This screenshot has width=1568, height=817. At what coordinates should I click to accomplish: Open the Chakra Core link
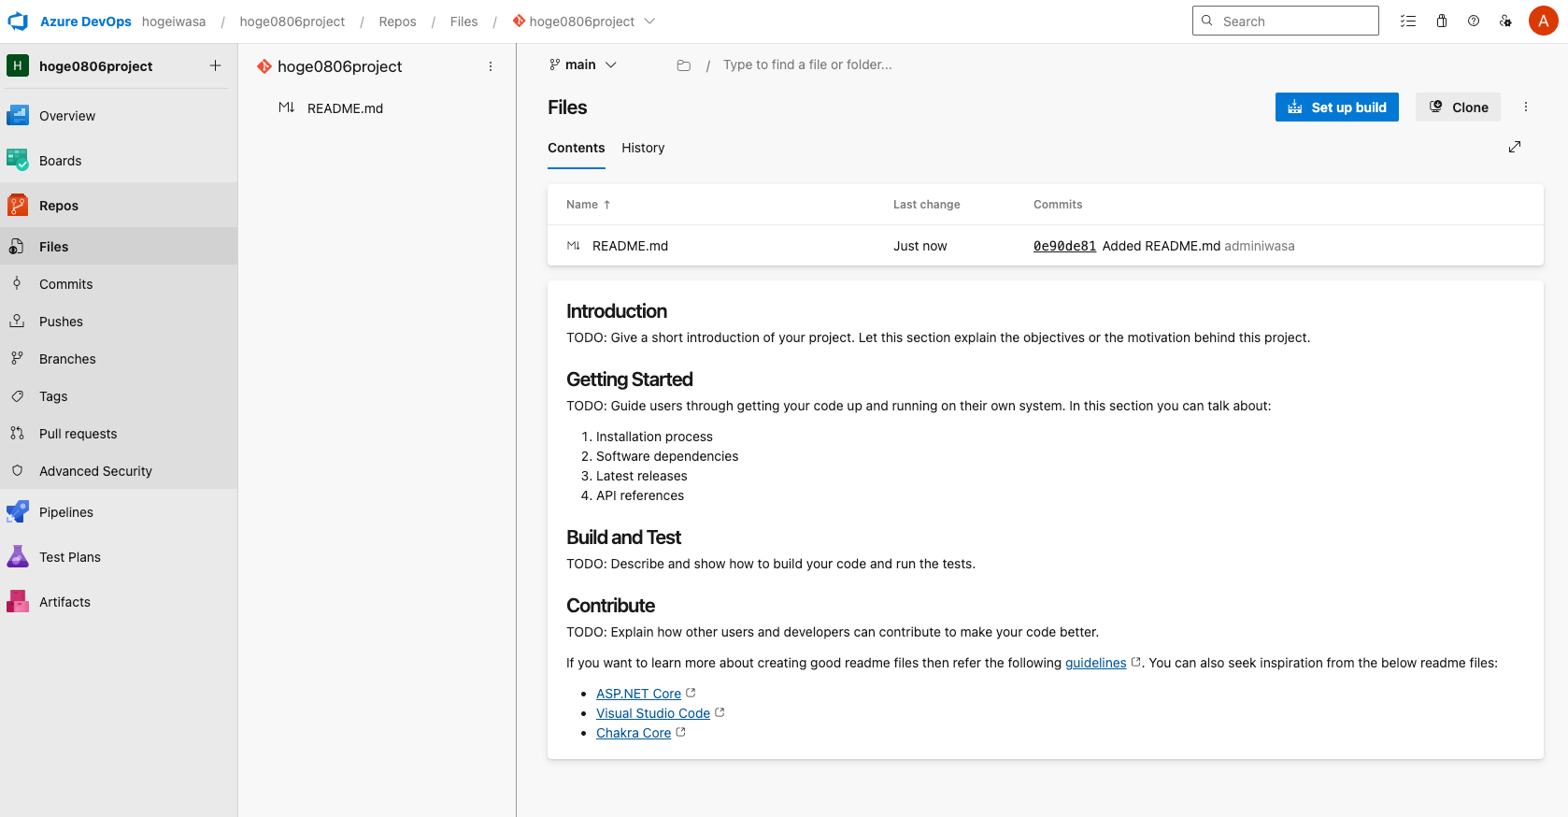click(634, 733)
